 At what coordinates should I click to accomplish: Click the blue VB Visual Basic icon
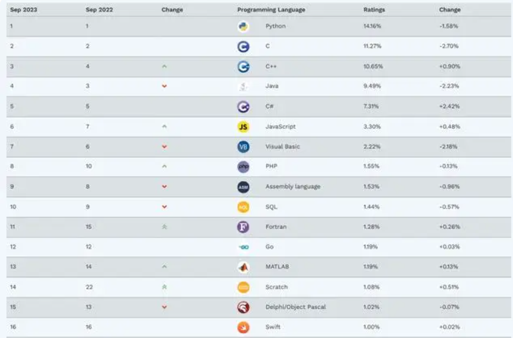(x=243, y=147)
